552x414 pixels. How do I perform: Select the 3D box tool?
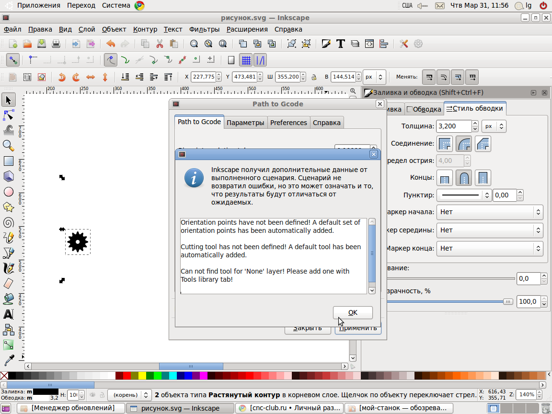9,176
